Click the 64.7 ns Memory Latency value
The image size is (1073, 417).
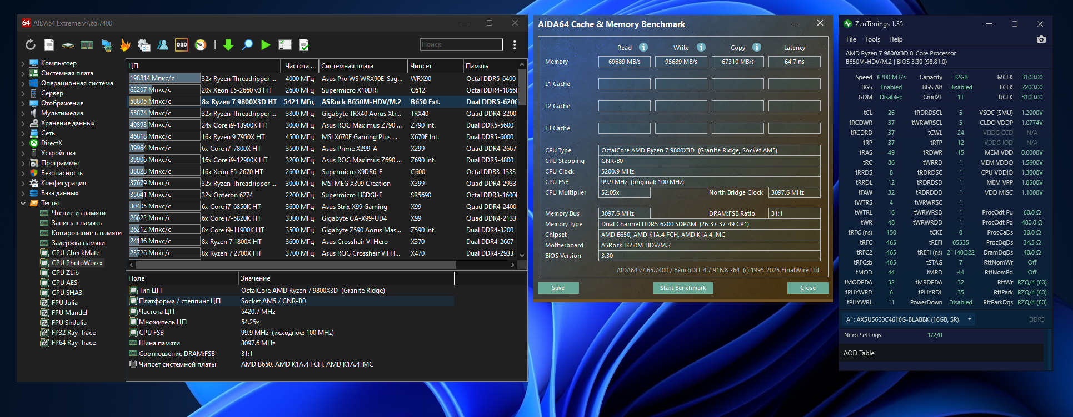pos(794,62)
